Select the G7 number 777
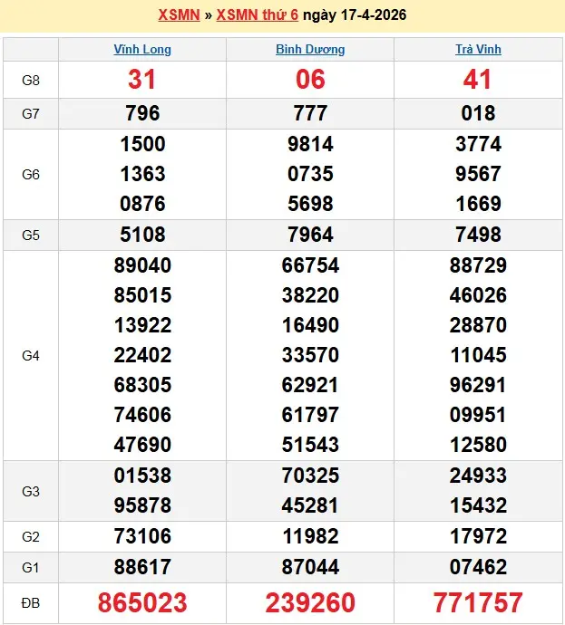The height and width of the screenshot is (625, 565). coord(310,113)
